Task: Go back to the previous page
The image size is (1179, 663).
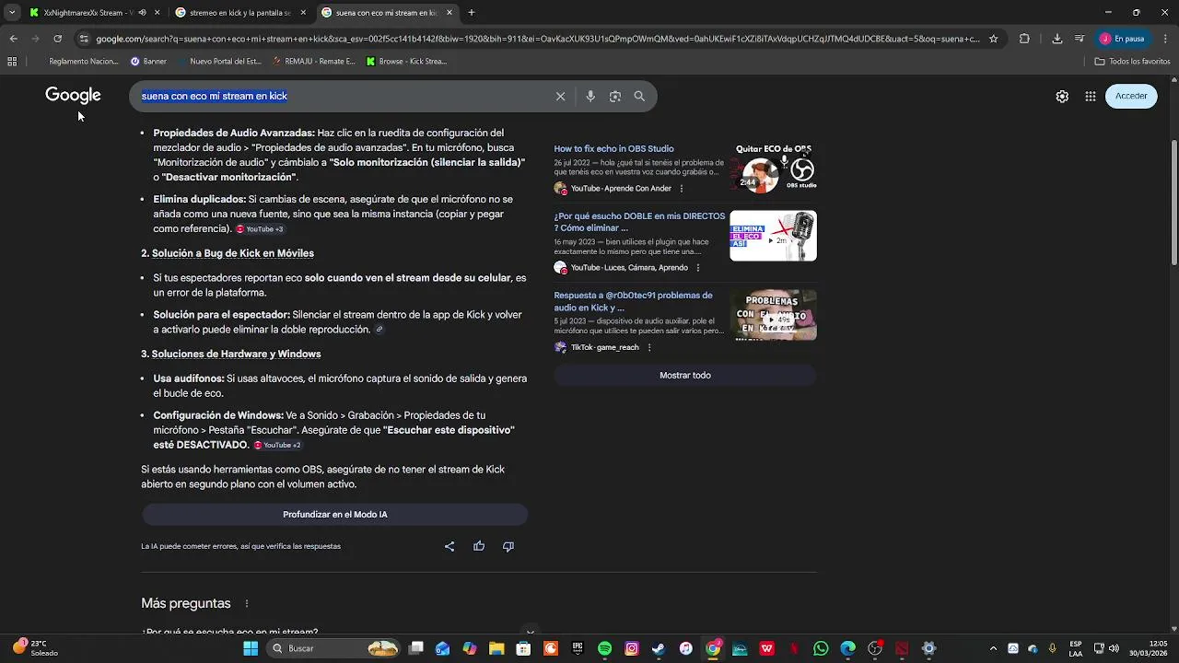Action: point(13,39)
